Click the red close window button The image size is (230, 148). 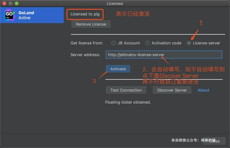(4, 3)
